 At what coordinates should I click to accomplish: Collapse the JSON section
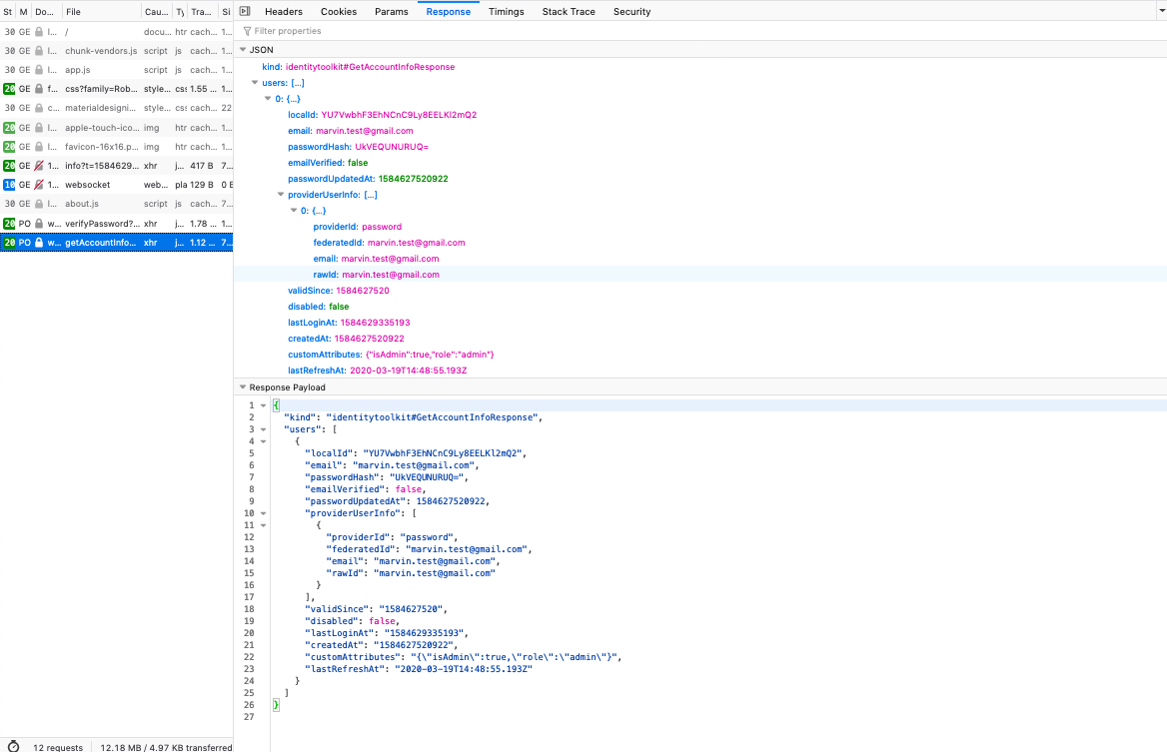tap(242, 50)
